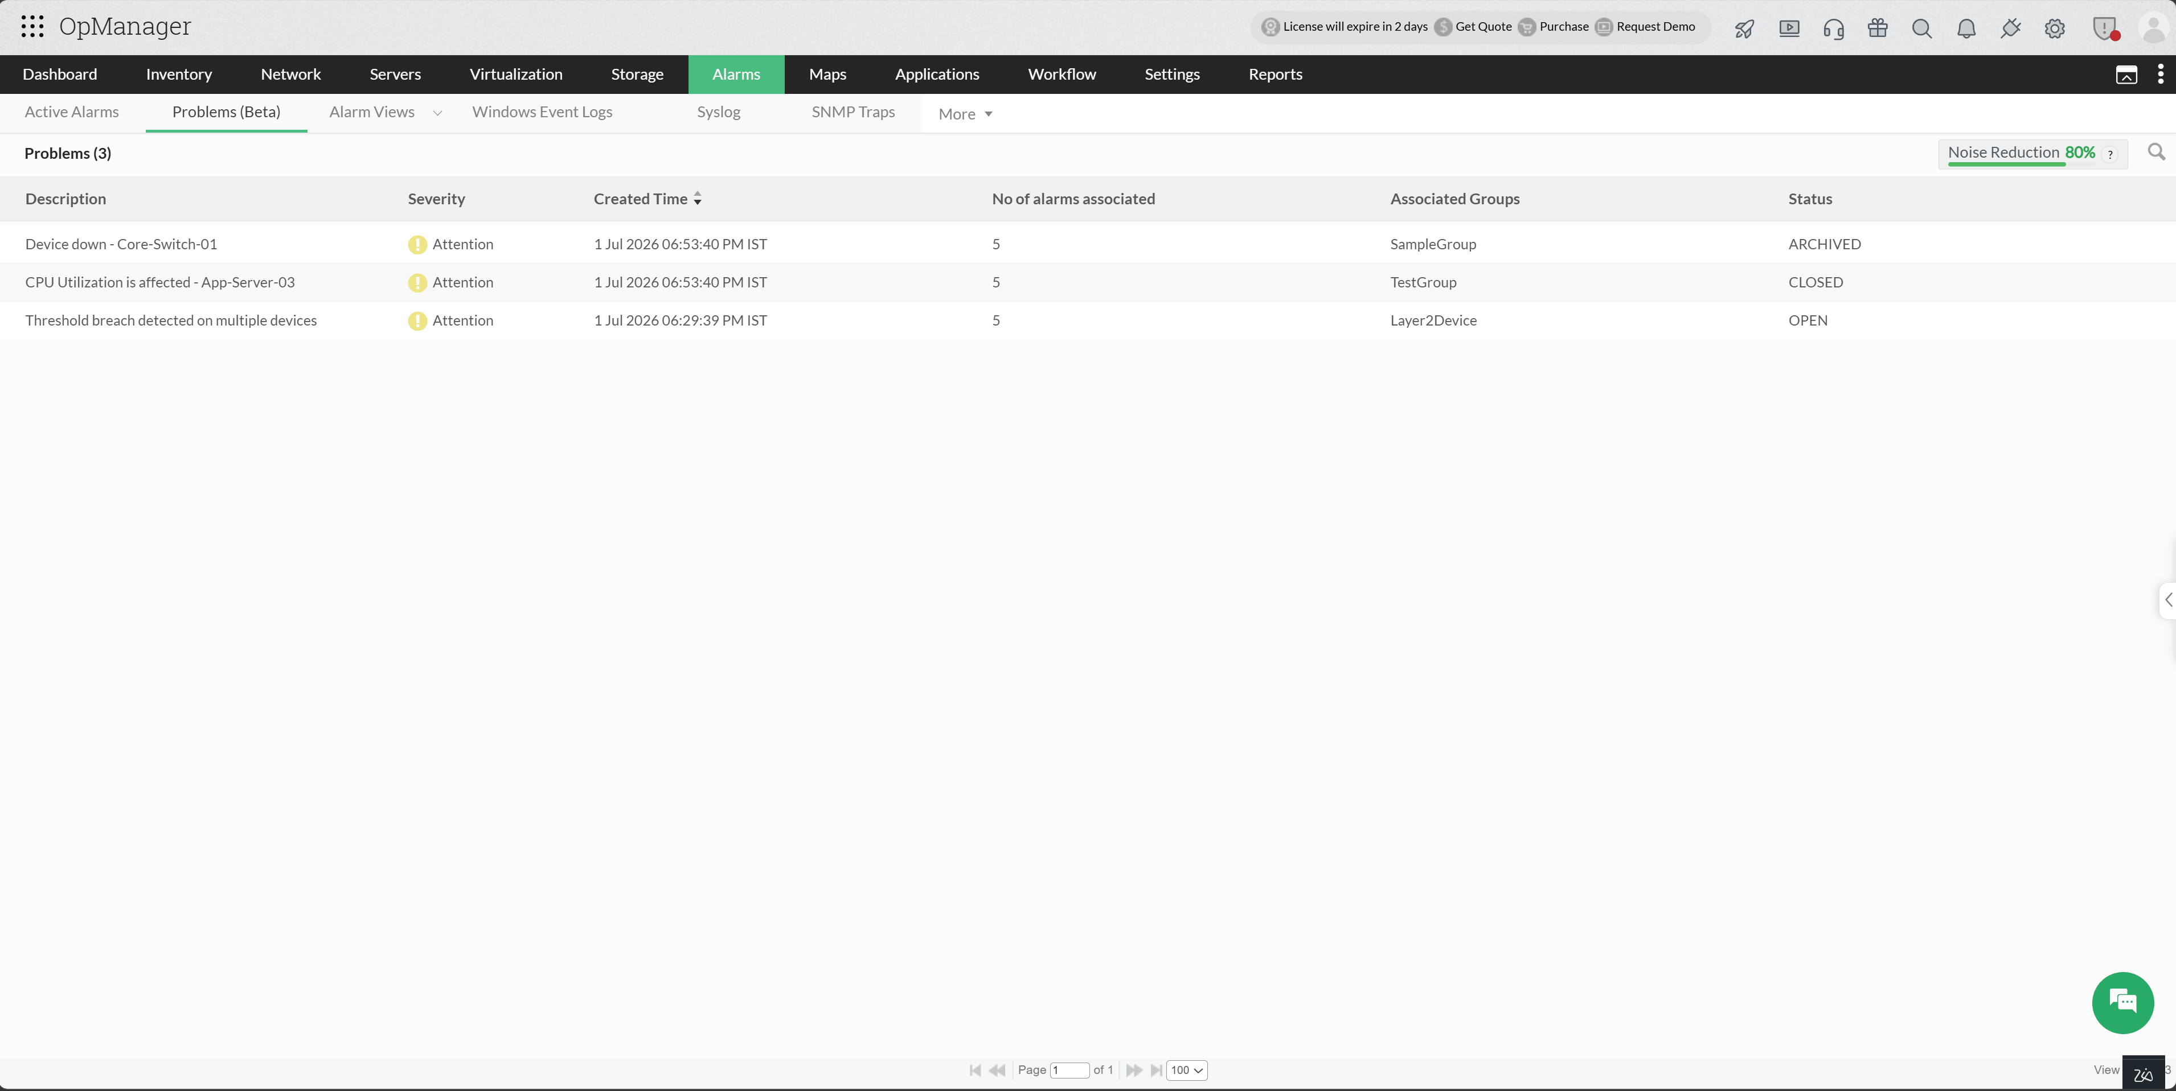Click the Layer2Device cell

click(x=1433, y=320)
